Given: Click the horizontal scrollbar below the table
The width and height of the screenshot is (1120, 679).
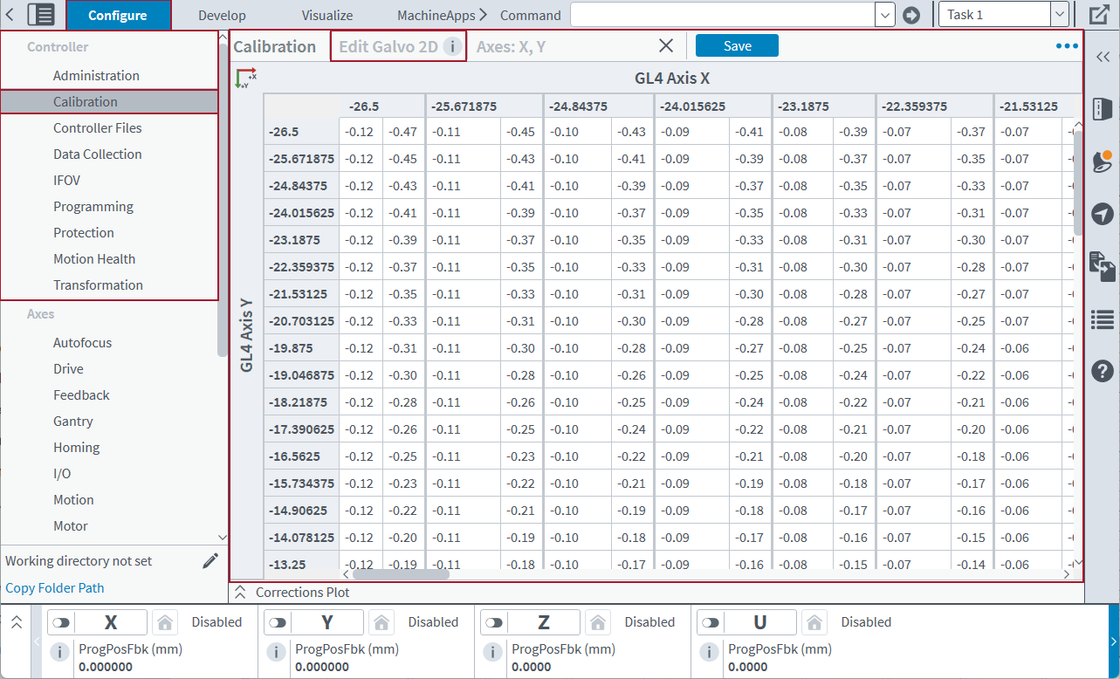Looking at the screenshot, I should [x=402, y=574].
